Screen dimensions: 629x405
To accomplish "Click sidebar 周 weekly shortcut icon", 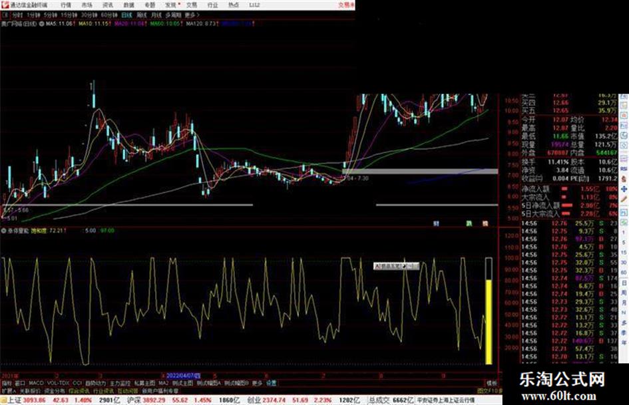I will 624,293.
